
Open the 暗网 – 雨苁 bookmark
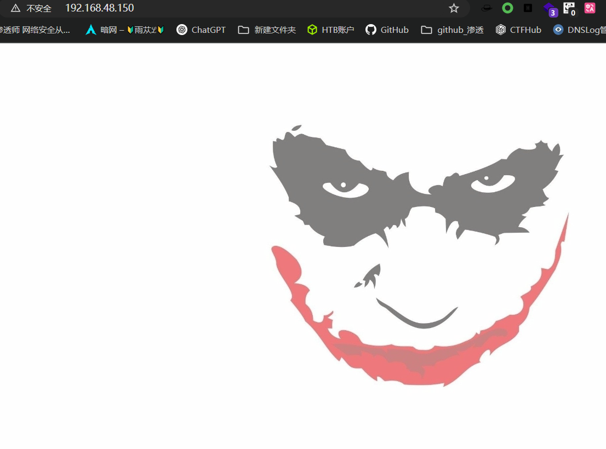pos(125,30)
